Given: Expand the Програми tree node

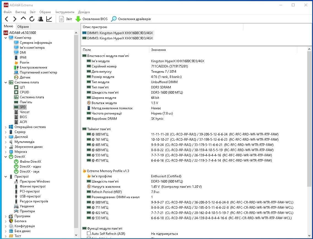Looking at the screenshot, I should 6,216.
